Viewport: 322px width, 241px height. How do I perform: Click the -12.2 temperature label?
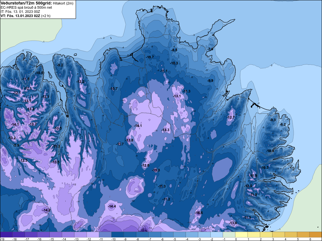(80, 82)
